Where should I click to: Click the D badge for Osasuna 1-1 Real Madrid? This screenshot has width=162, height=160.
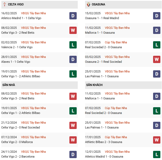157,16
